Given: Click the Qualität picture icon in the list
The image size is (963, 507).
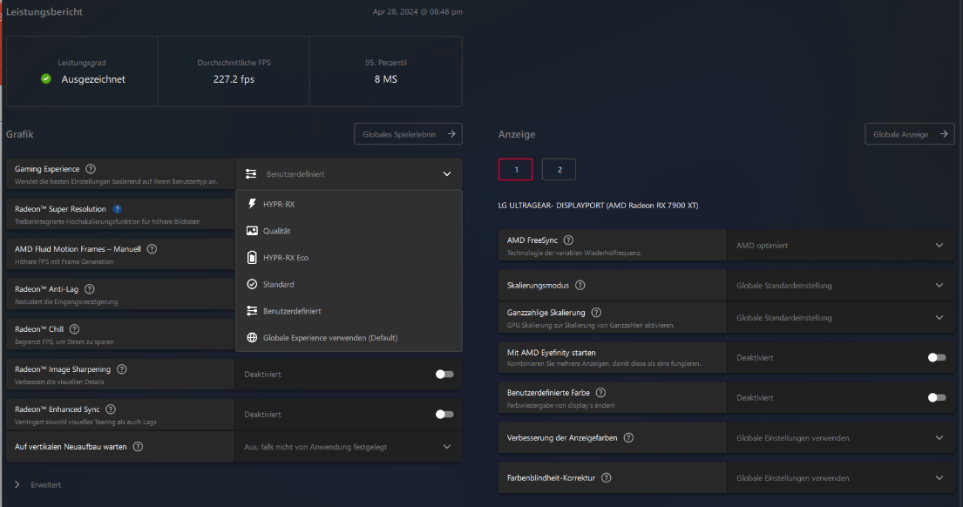Looking at the screenshot, I should 252,231.
